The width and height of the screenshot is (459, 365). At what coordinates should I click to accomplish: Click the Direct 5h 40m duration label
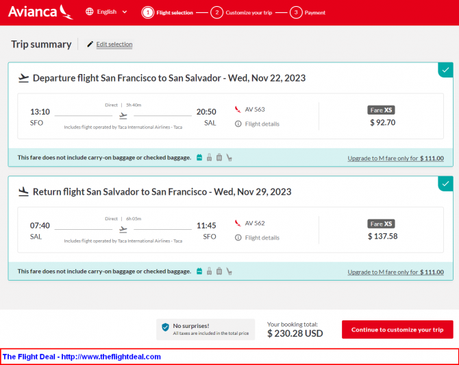pos(123,105)
